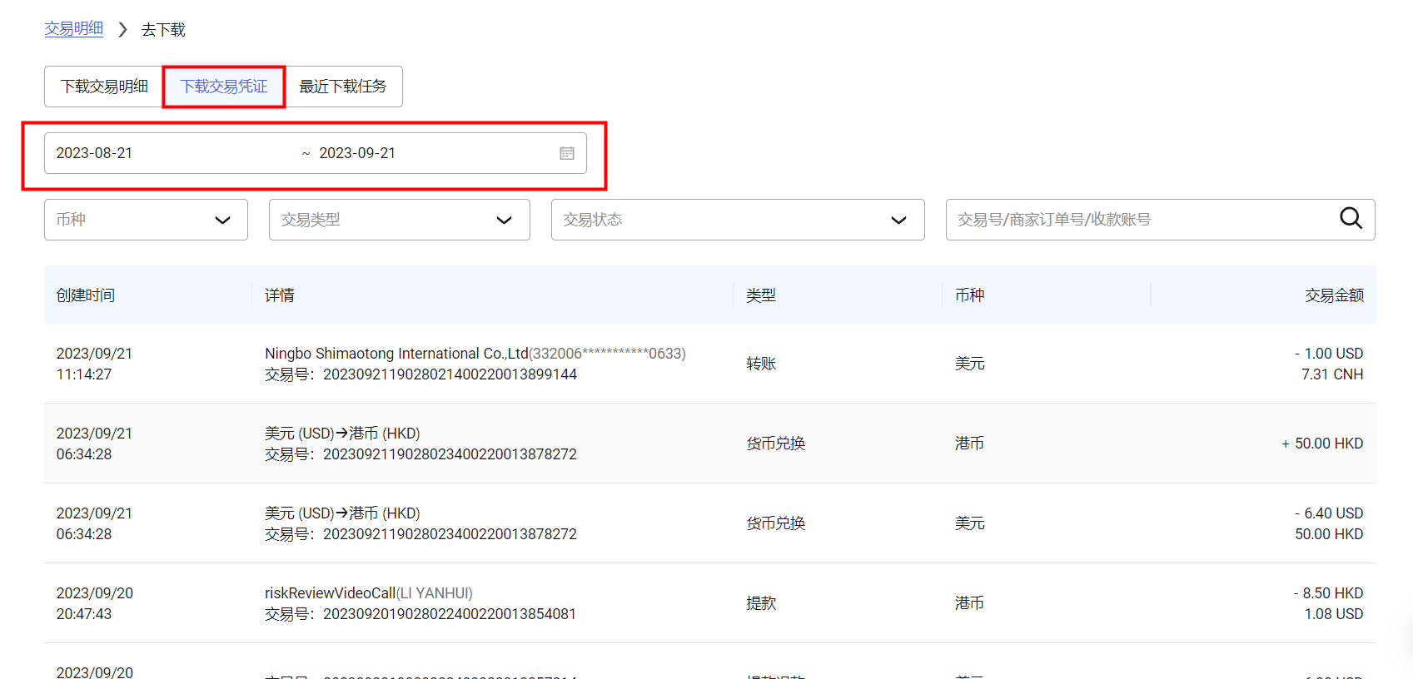Click the end date 2023-09-21 field
Screen dimensions: 1413x679
(358, 153)
